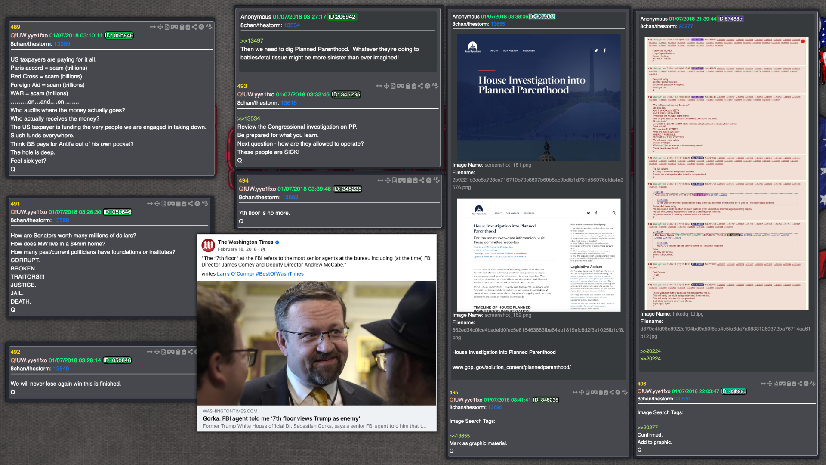
Task: Click the ID 57488e badge on anonymous post
Action: [x=730, y=19]
